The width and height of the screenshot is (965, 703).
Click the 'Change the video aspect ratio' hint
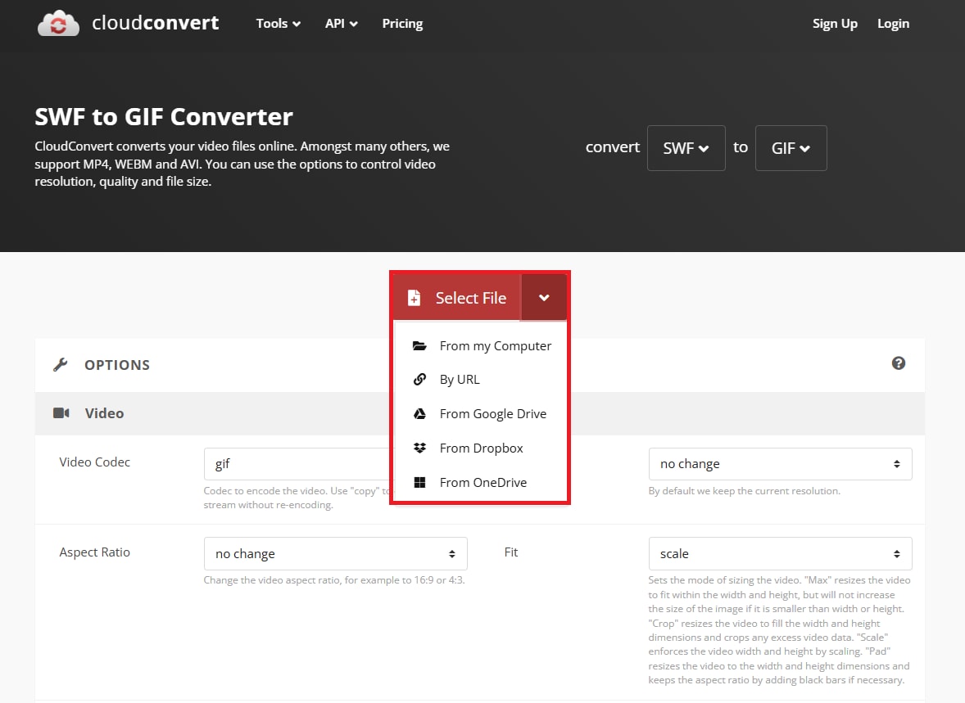[334, 580]
